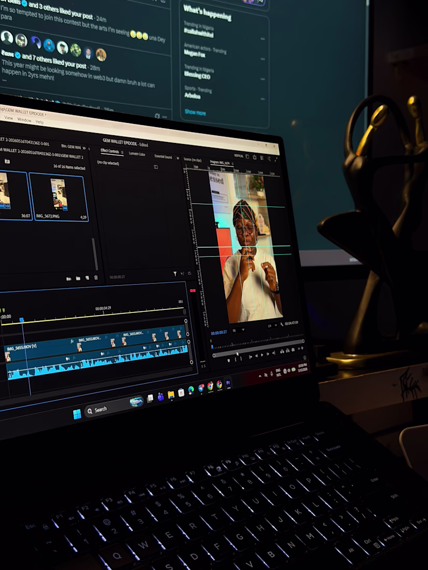
Task: Open the Windows Start menu
Action: [77, 414]
